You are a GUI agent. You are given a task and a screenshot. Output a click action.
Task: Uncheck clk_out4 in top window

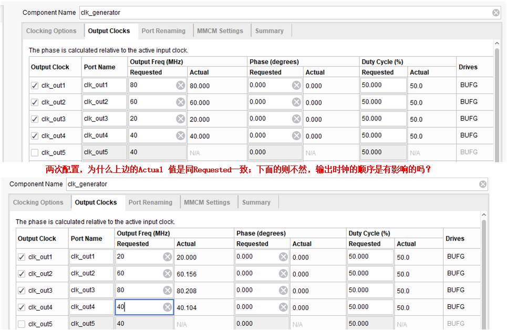point(35,136)
